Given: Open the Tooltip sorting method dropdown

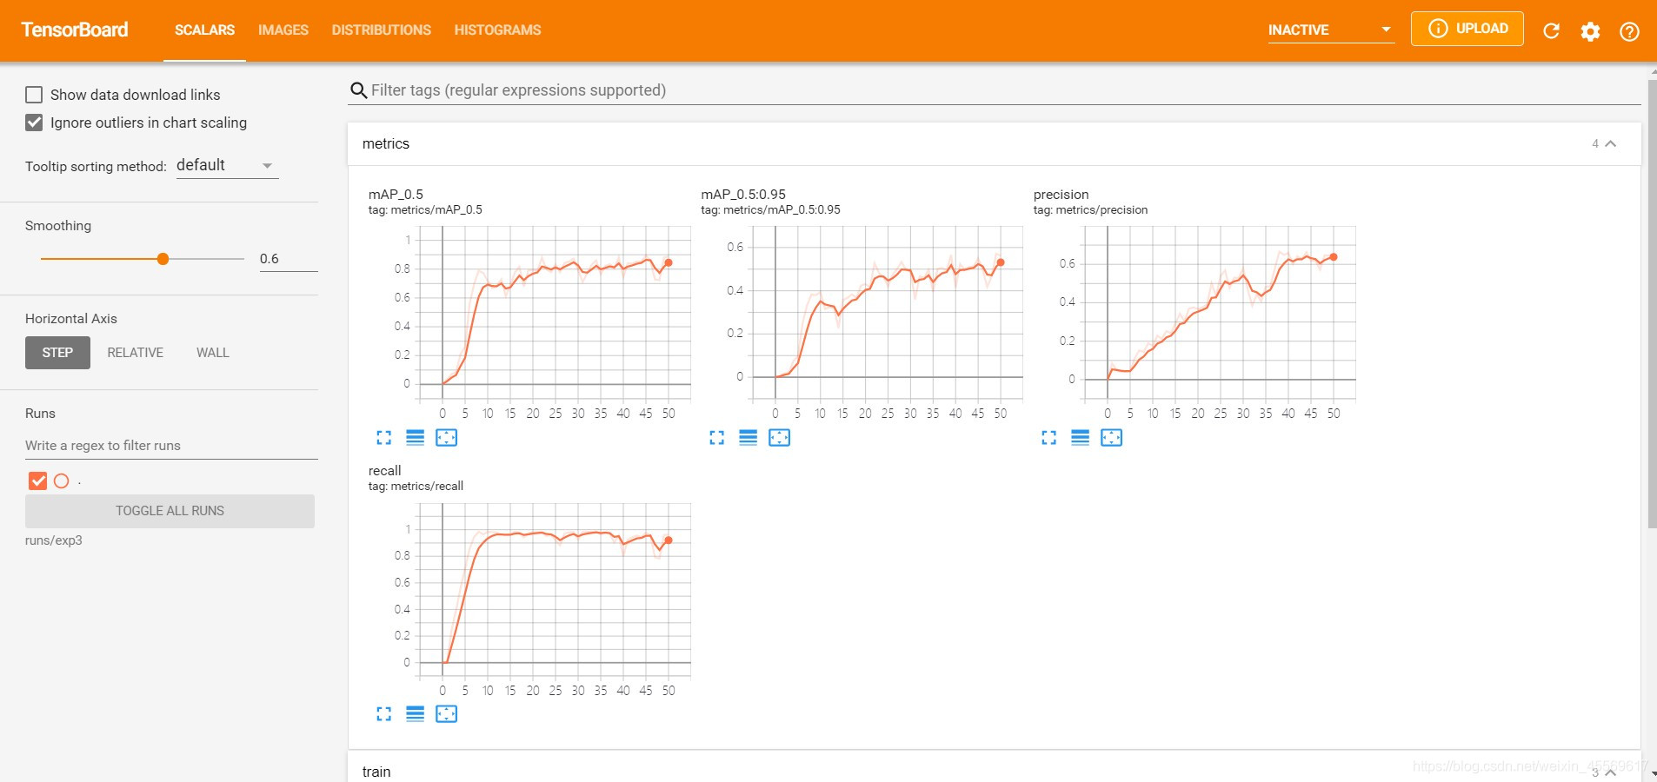Looking at the screenshot, I should tap(227, 166).
